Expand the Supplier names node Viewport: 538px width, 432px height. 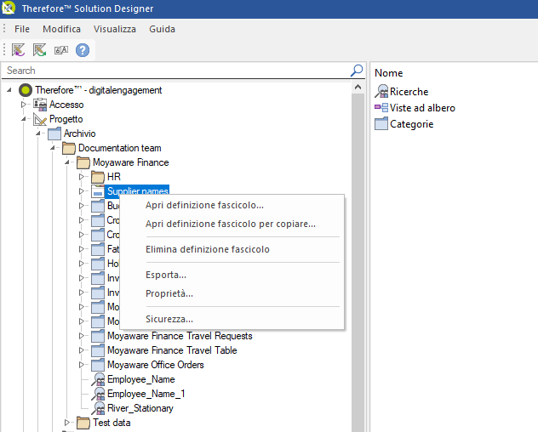[x=82, y=191]
